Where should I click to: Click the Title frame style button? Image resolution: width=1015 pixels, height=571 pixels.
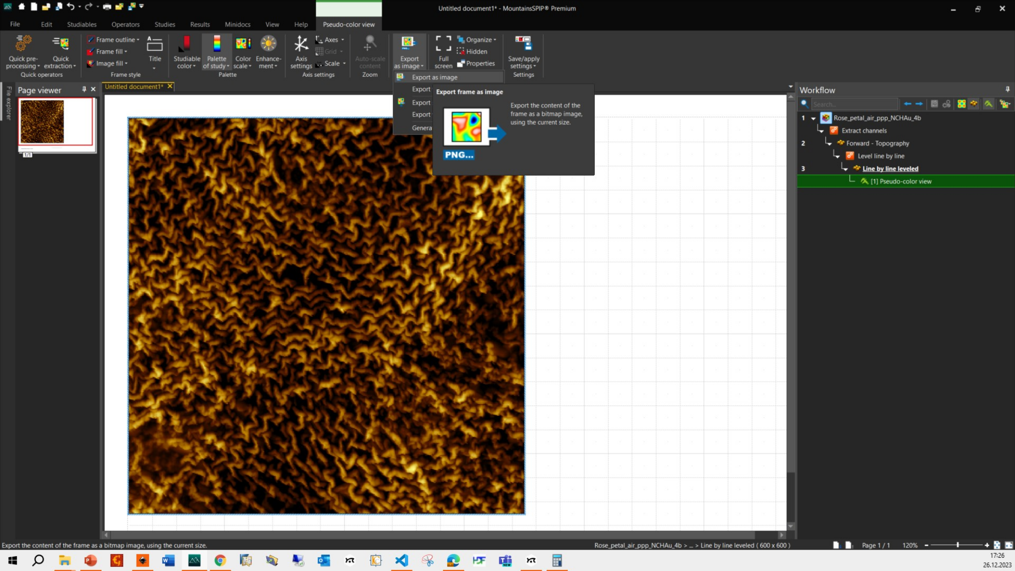tap(155, 52)
